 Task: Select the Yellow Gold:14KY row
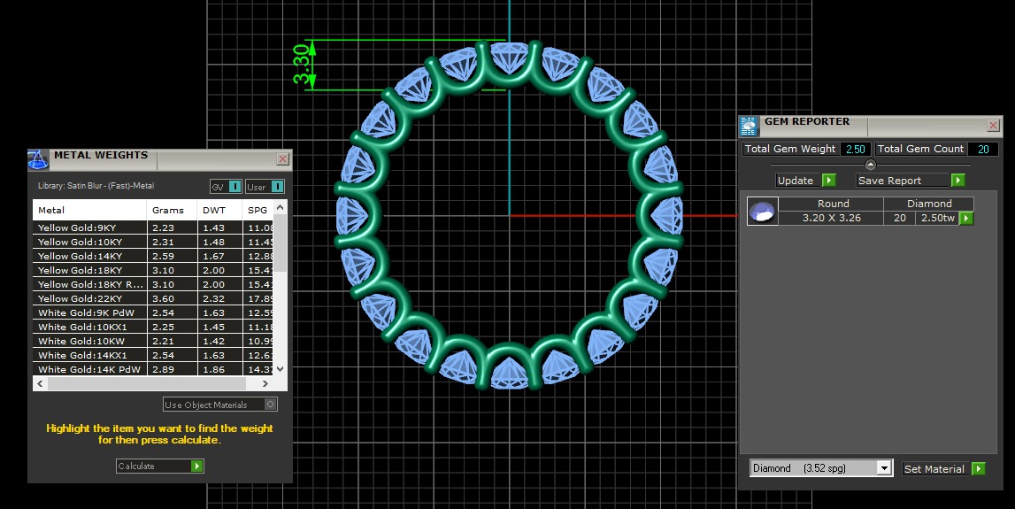coord(153,257)
